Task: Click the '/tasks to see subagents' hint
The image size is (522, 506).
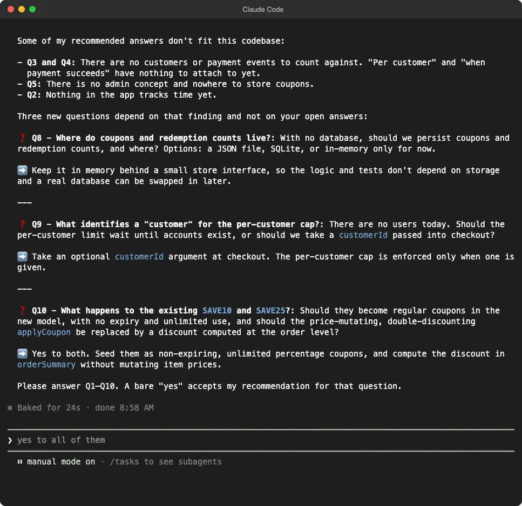Action: (x=166, y=462)
